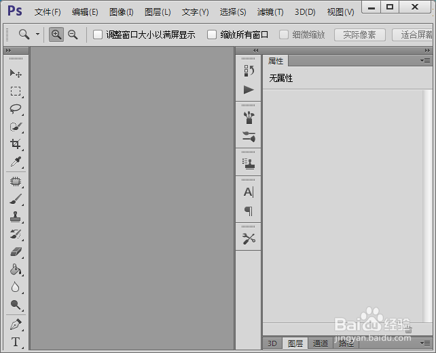This screenshot has height=353, width=436.
Task: Open the Select menu
Action: click(x=233, y=12)
